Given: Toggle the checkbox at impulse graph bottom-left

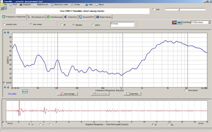Looking at the screenshot, I should click(3, 122).
